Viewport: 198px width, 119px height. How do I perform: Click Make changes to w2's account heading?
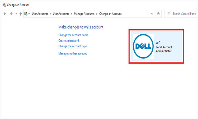(x=81, y=27)
